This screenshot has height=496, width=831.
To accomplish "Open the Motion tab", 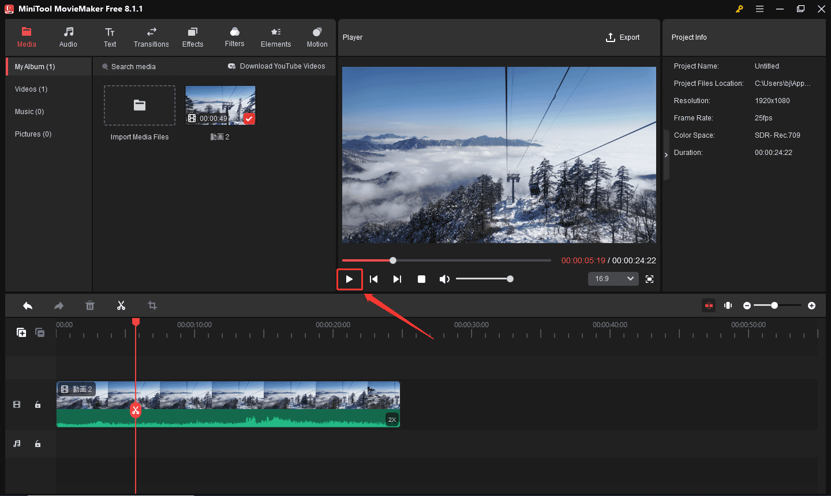I will point(317,37).
